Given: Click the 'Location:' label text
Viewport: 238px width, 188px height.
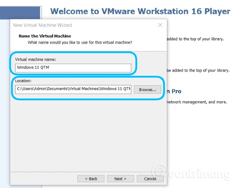Looking at the screenshot, I should pos(23,81).
